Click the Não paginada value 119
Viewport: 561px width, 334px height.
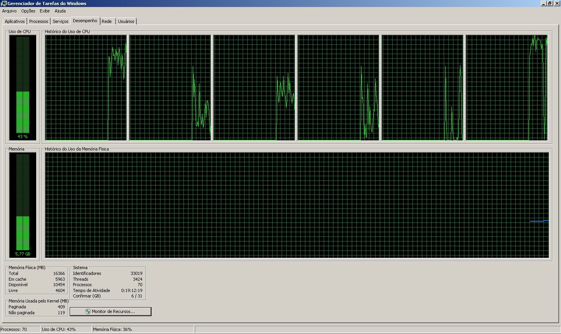(x=61, y=313)
